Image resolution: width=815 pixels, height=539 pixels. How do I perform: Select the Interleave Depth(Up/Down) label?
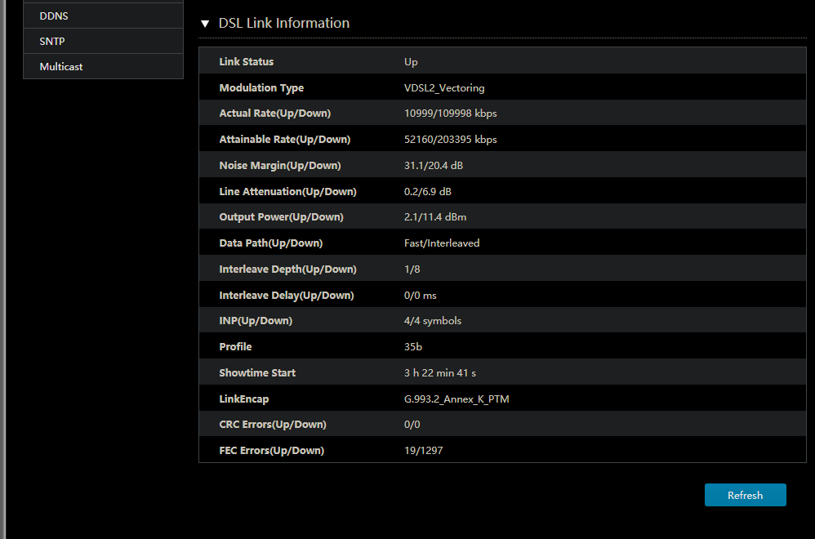[288, 269]
